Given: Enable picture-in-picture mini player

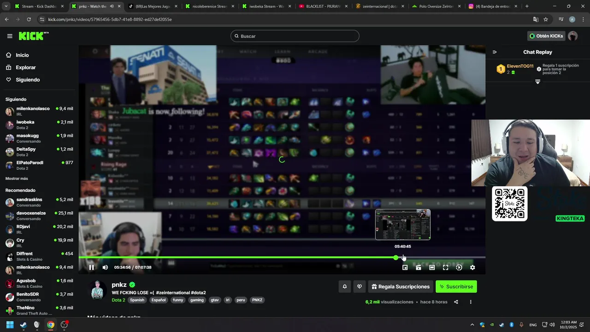Looking at the screenshot, I should (x=405, y=267).
